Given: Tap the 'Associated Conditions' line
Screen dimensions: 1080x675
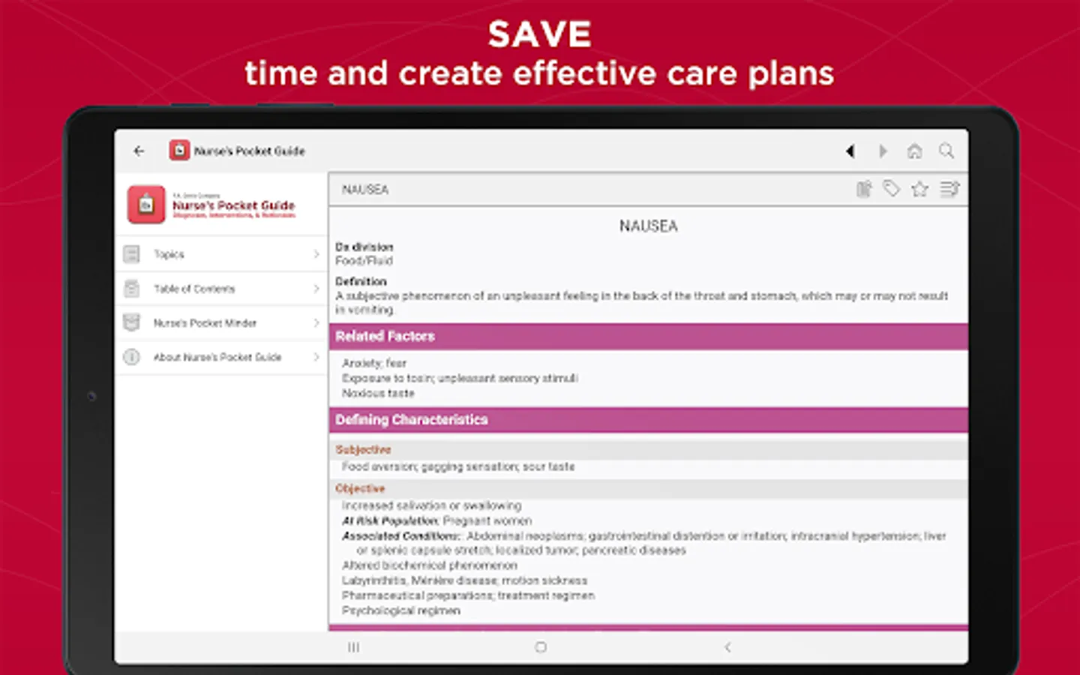Looking at the screenshot, I should [644, 543].
